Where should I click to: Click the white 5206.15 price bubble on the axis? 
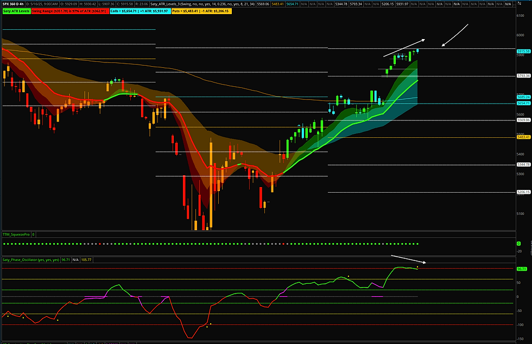523,192
